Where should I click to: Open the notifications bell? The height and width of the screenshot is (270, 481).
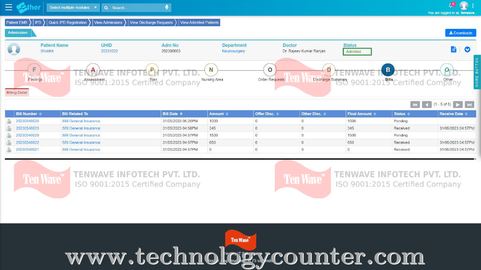coord(451,5)
